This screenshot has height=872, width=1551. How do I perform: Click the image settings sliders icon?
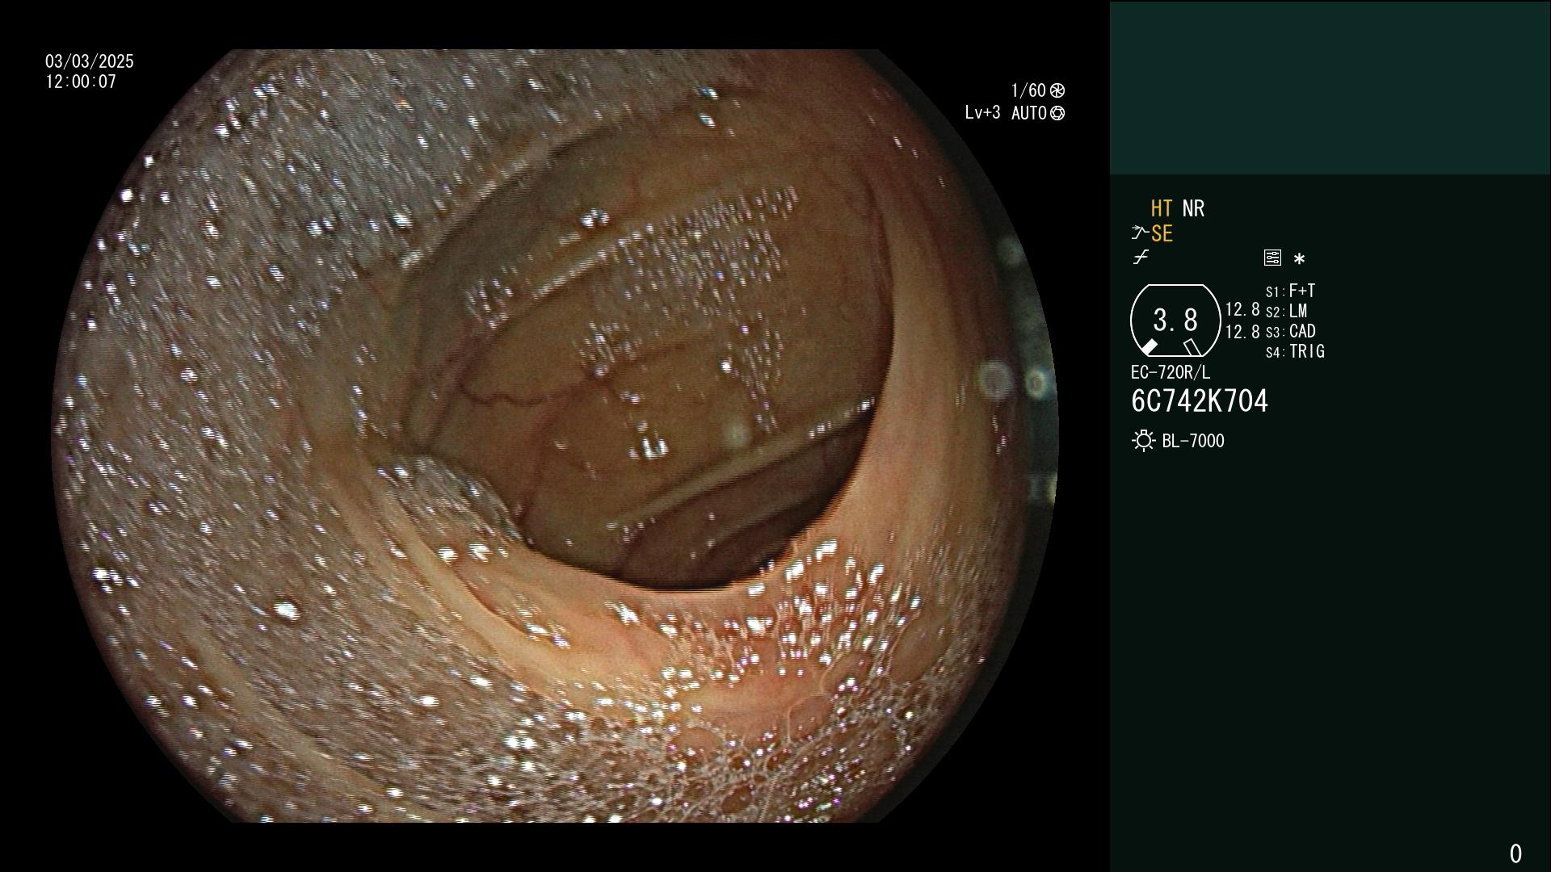click(x=1272, y=258)
